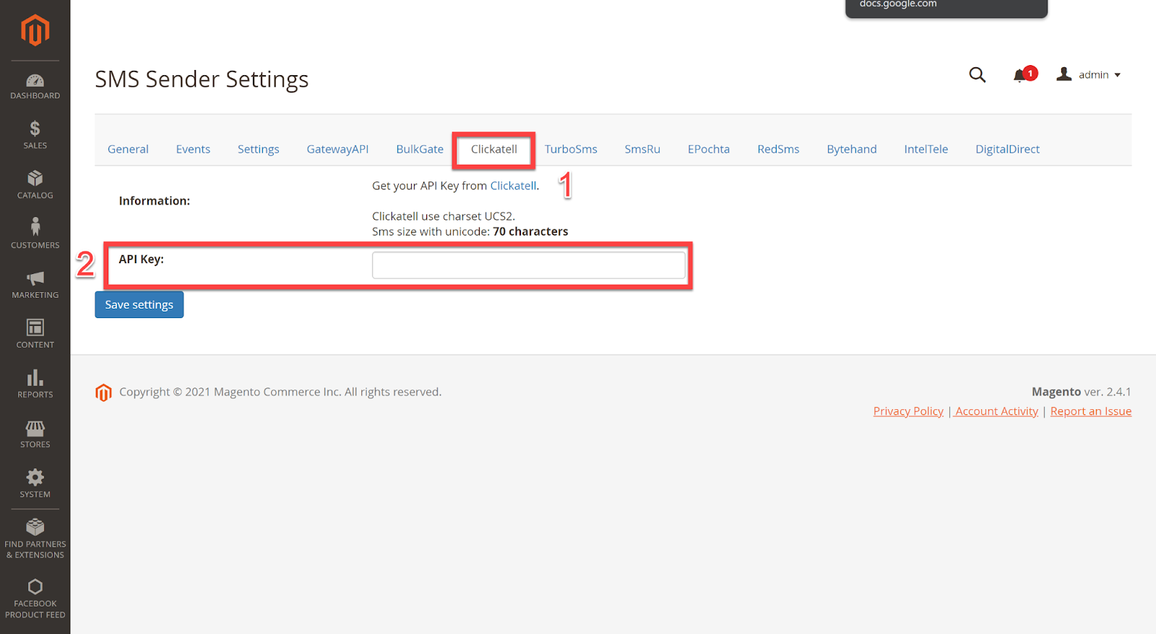Open the System menu
1156x634 pixels.
click(x=35, y=484)
